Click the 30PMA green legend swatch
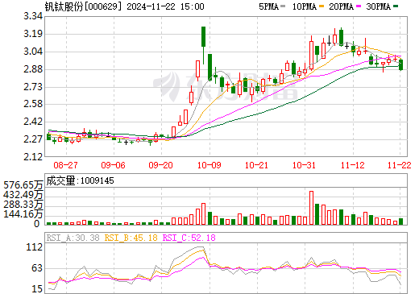The image size is (419, 294). point(396,6)
